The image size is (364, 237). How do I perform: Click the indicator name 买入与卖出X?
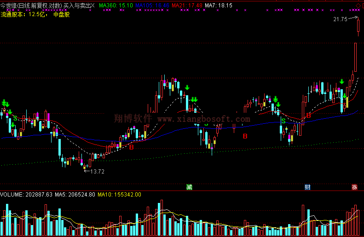79,6
